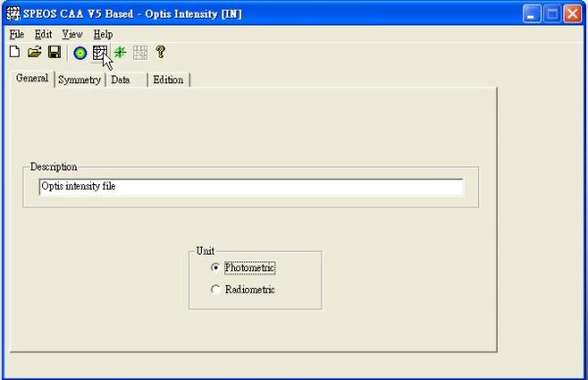Click the Open folder toolbar icon
This screenshot has width=588, height=380.
click(34, 52)
